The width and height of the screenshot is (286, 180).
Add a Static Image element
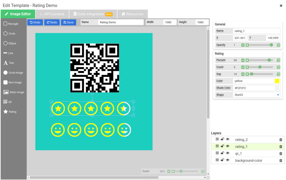point(14,92)
